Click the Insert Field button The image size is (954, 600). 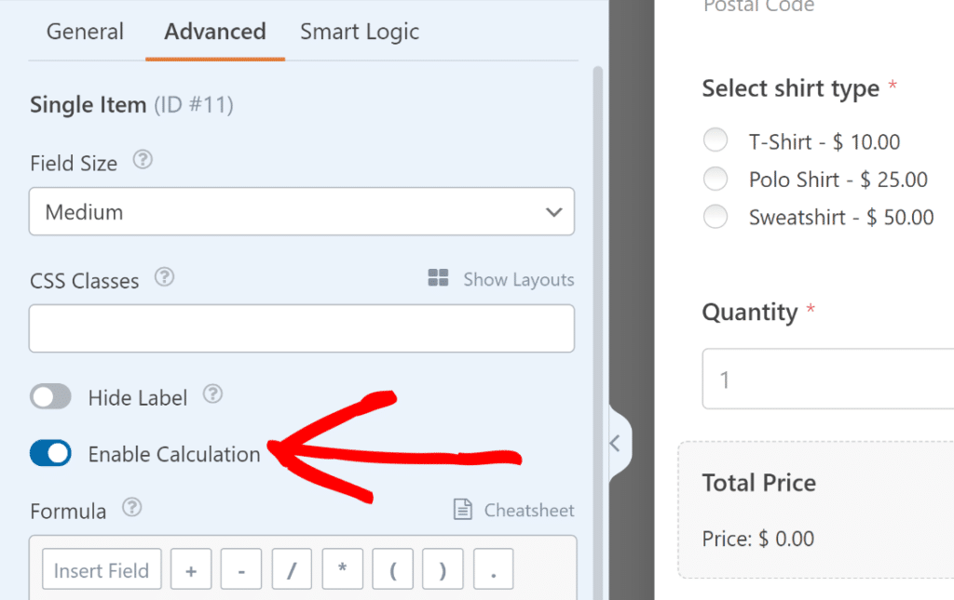pos(101,568)
